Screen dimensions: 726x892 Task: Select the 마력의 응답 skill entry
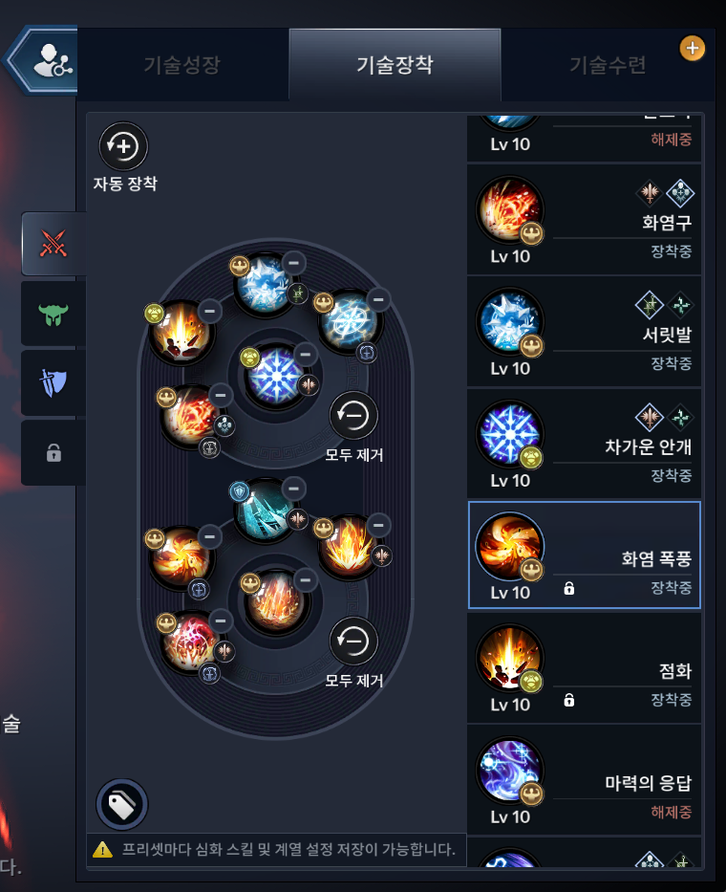(x=584, y=780)
